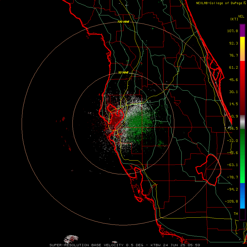
Task: Click the -94.2 velocity scale value
Action: coord(232,189)
